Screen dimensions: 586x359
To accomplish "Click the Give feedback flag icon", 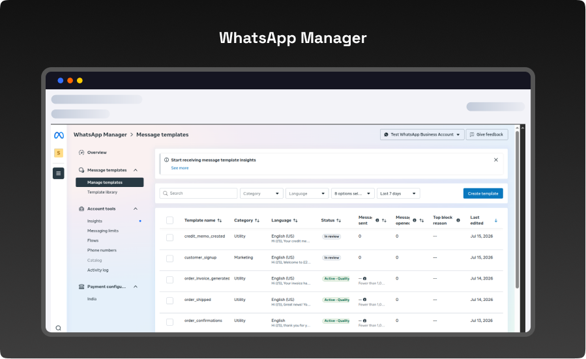I will coord(472,134).
